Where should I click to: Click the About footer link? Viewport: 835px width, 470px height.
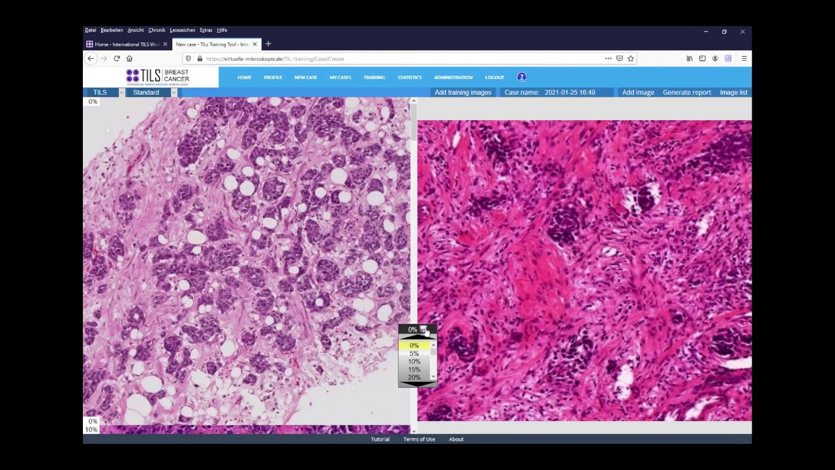pos(456,439)
